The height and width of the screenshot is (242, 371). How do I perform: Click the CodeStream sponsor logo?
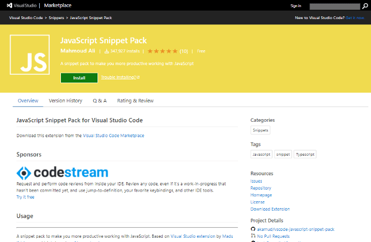coord(62,173)
